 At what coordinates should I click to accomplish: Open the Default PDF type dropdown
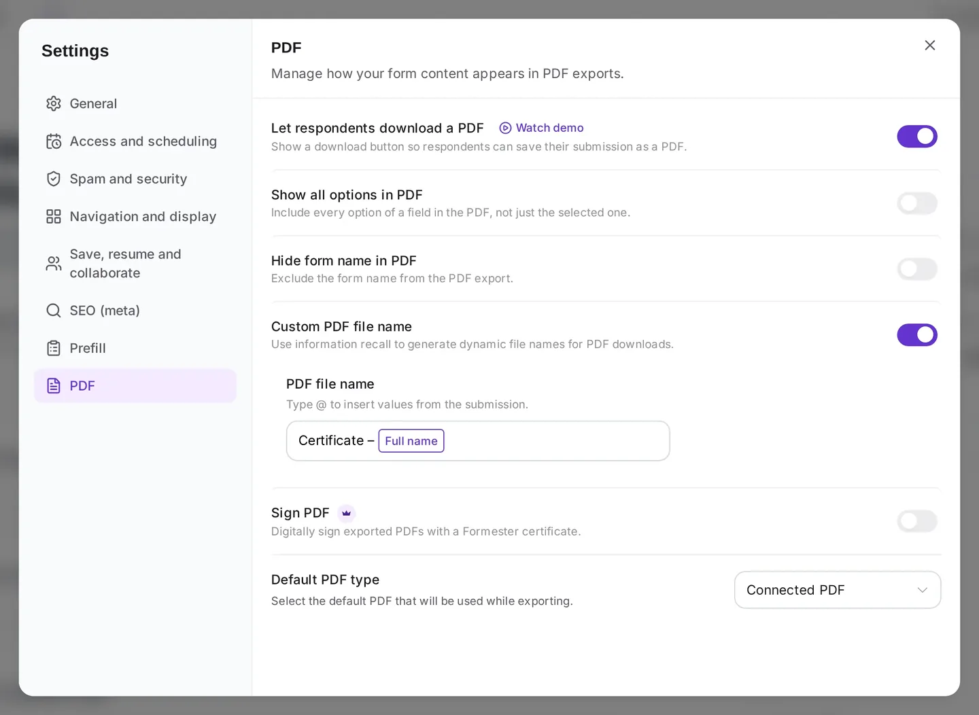838,590
